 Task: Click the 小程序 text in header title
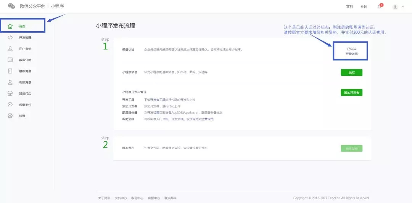click(57, 6)
